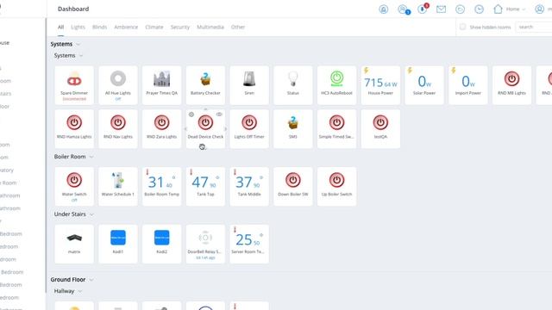Toggle the HC3 AutoReboot green power switch

[x=336, y=78]
